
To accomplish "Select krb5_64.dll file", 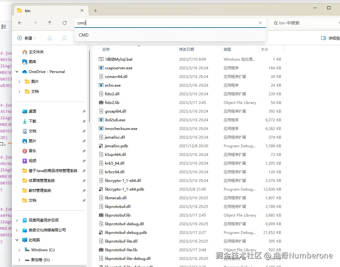I will [114, 163].
